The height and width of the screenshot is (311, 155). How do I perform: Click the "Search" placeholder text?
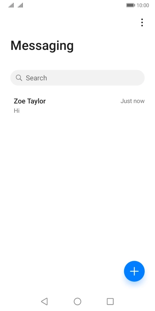pos(36,78)
